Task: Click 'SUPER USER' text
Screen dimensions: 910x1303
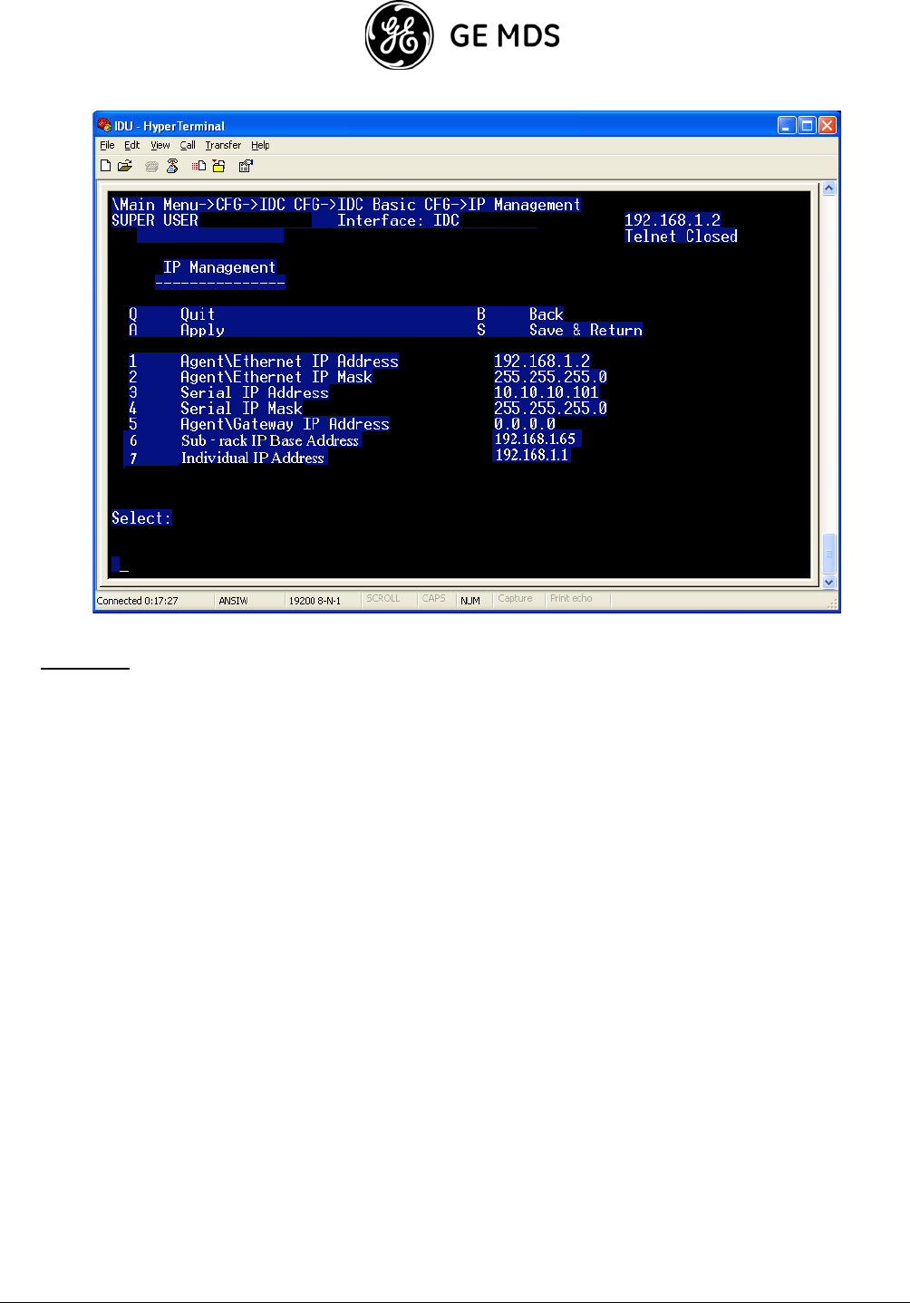Action: pyautogui.click(x=155, y=220)
